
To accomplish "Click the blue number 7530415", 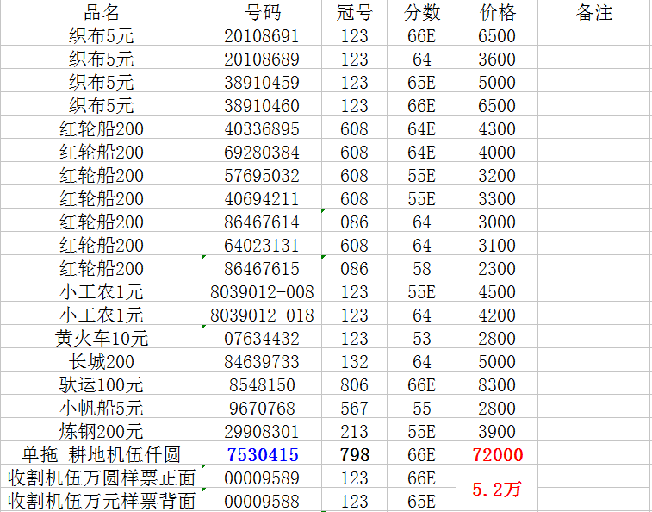I will pyautogui.click(x=262, y=454).
